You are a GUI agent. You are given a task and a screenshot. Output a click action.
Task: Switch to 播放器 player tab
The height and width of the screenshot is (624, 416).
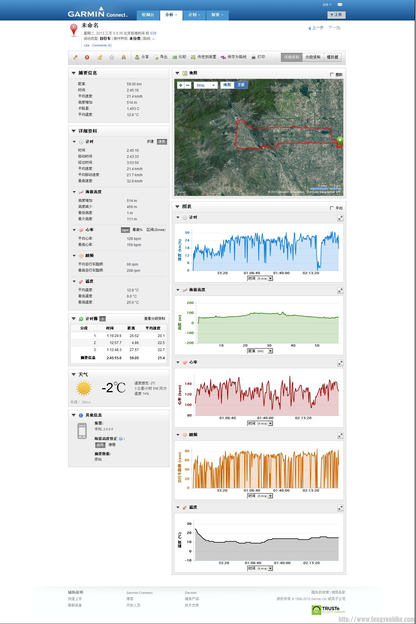pos(332,57)
